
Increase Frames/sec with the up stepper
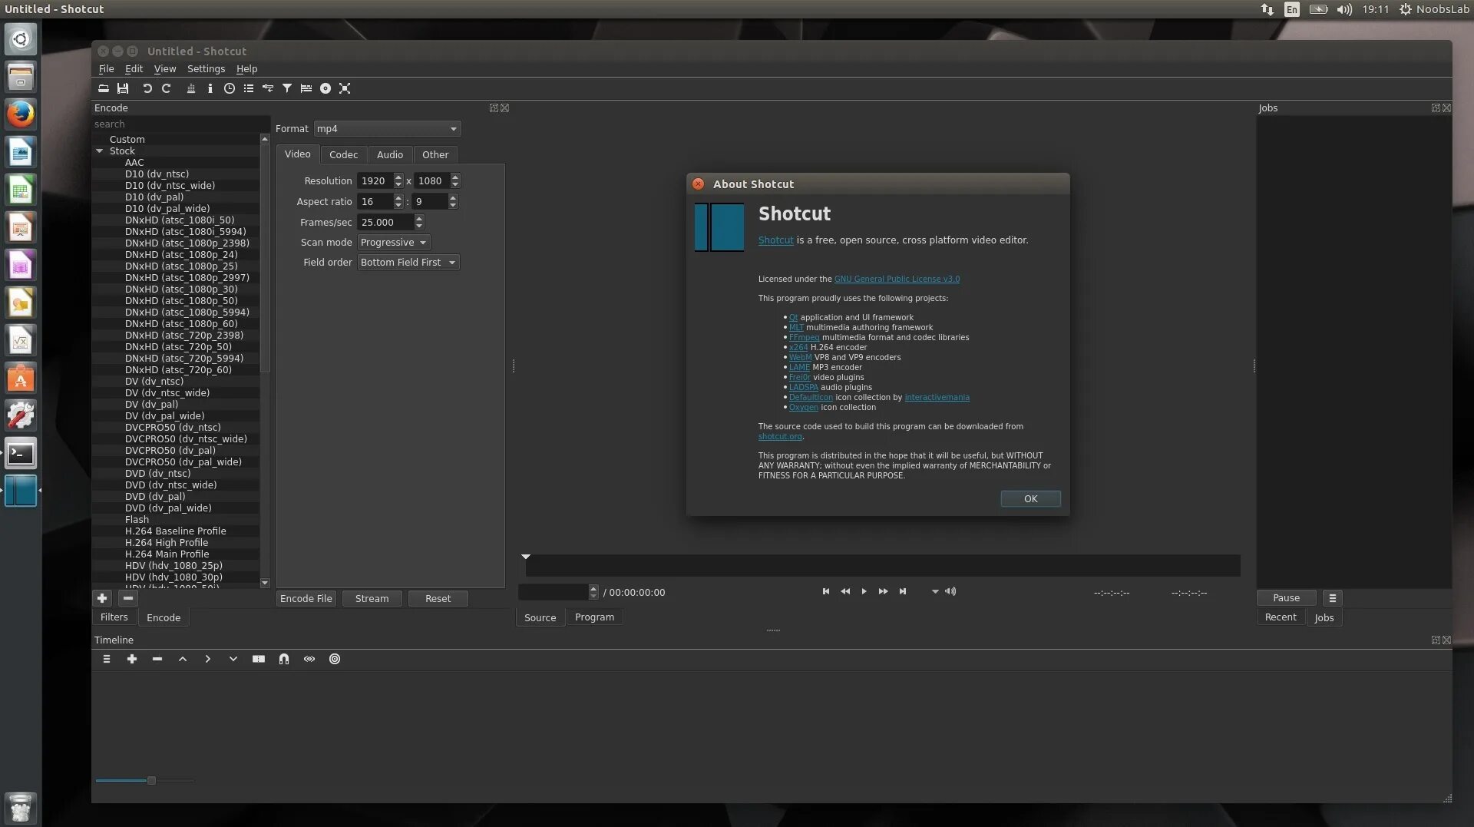point(419,219)
